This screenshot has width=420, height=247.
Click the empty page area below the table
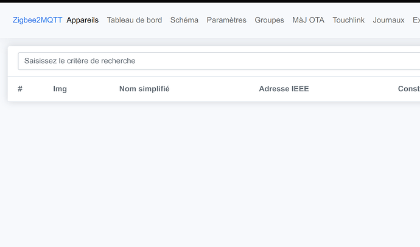[x=210, y=176]
